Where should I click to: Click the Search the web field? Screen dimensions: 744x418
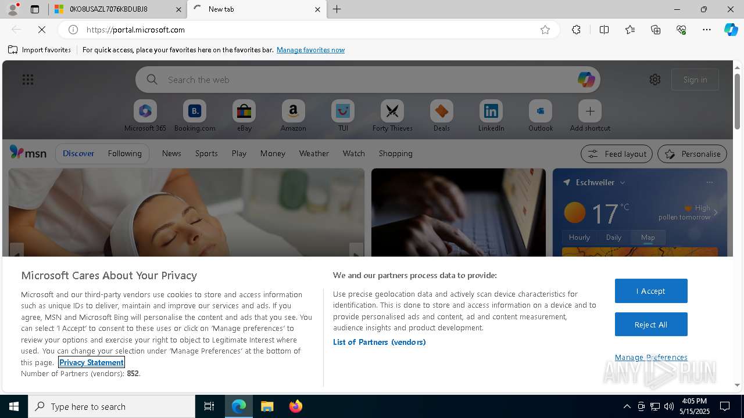(368, 80)
